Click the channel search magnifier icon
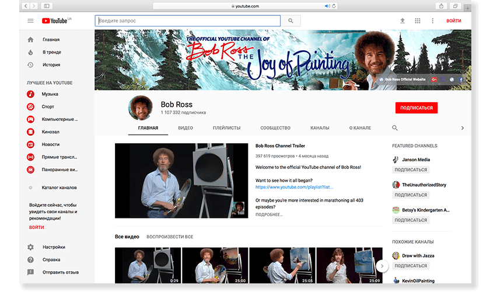Viewport: 490px width, 298px height. click(395, 128)
